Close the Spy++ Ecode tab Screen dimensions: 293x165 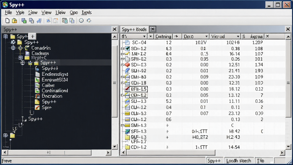pyautogui.click(x=153, y=29)
